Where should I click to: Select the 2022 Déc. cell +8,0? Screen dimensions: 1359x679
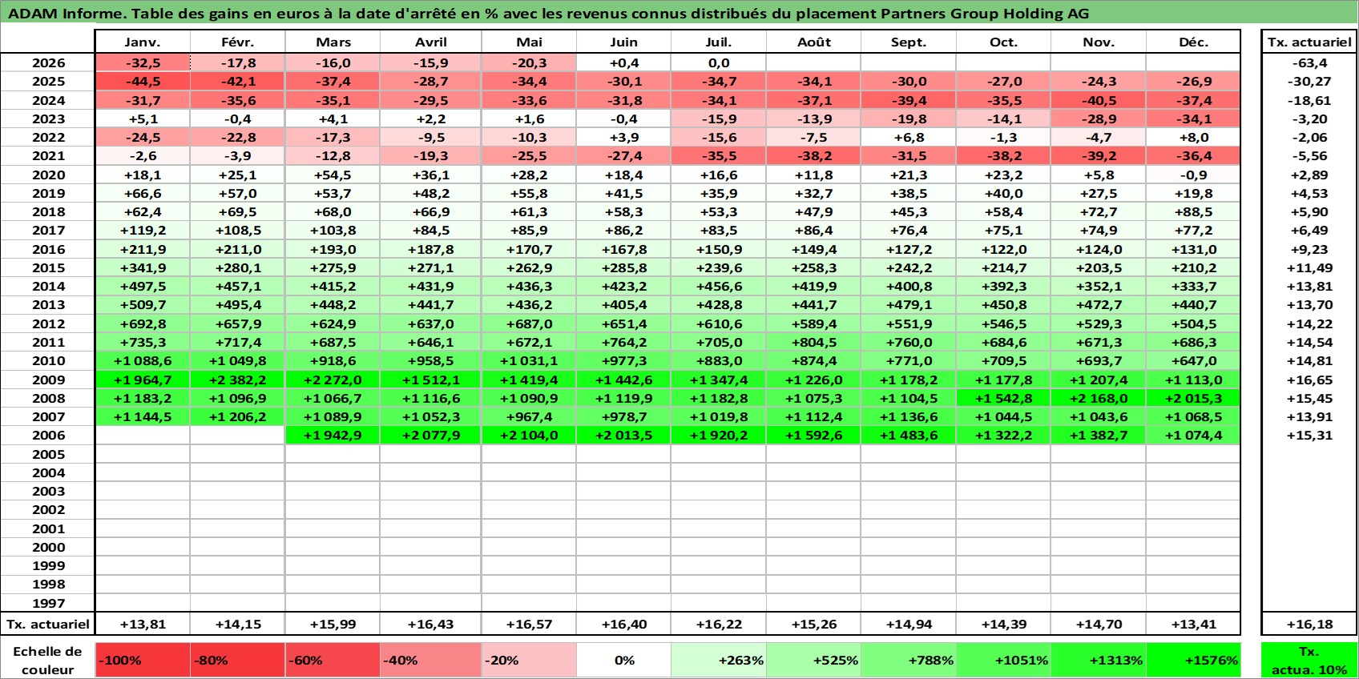coord(1193,137)
